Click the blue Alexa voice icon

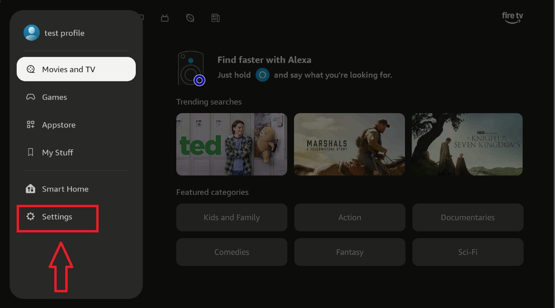tap(262, 75)
